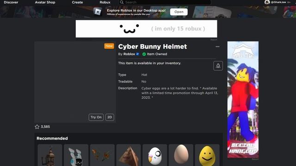Open the Robux page

coord(105,2)
